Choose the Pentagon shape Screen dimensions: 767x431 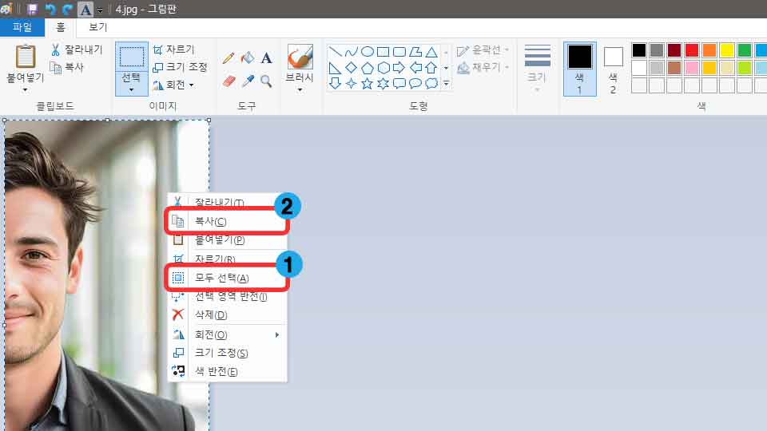[x=368, y=68]
